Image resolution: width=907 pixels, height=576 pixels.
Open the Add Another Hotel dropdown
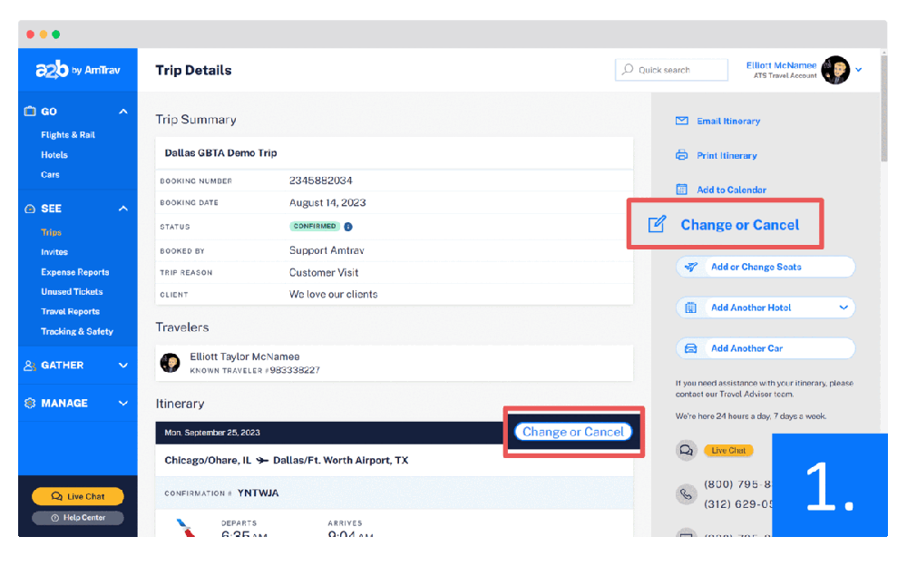pos(844,308)
